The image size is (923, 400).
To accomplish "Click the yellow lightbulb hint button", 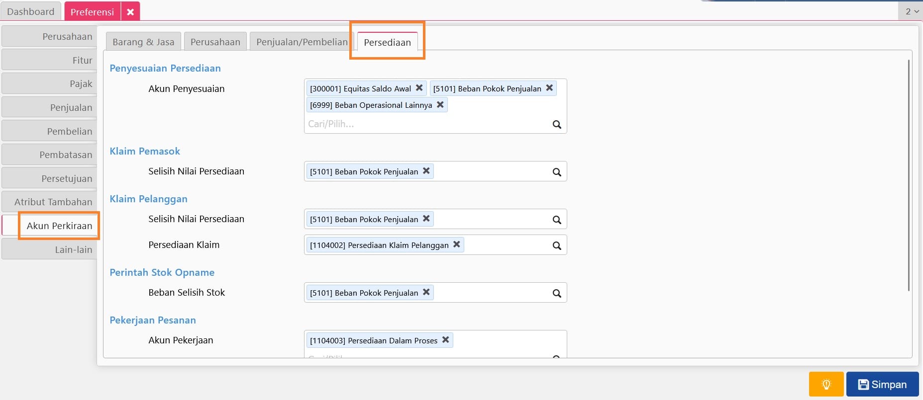I will click(826, 384).
